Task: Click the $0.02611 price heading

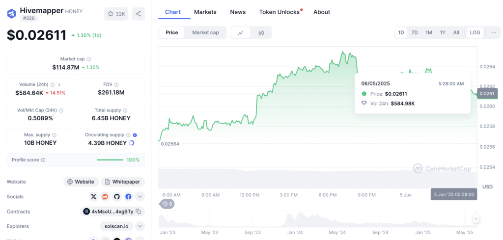Action: coord(36,35)
